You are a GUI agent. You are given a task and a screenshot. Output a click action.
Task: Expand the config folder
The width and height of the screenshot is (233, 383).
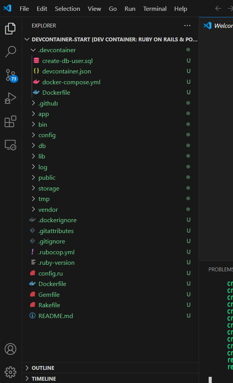click(33, 135)
